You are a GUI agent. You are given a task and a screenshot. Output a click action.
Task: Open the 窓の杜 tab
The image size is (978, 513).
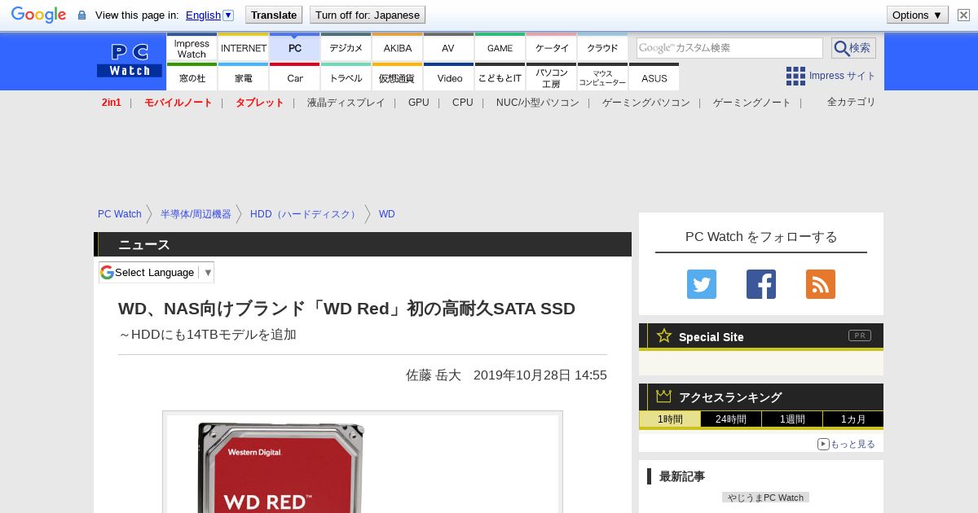192,77
